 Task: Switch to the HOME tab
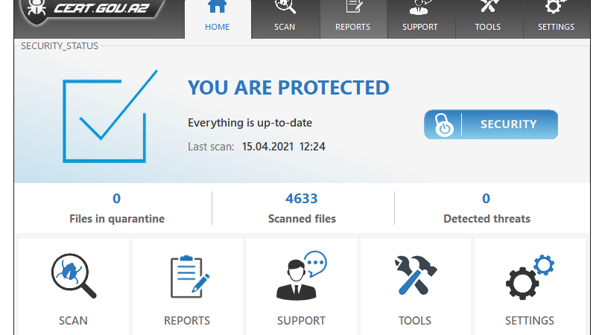click(x=218, y=18)
